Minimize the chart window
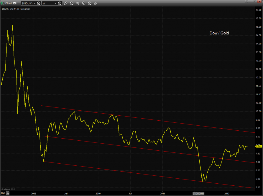263x196 pixels. [251, 1]
